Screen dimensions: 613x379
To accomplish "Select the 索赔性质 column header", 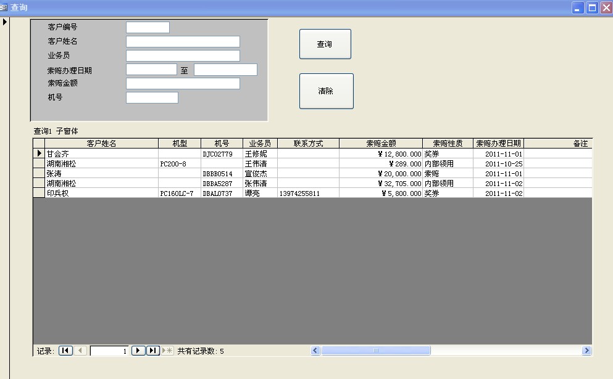I will (x=448, y=143).
